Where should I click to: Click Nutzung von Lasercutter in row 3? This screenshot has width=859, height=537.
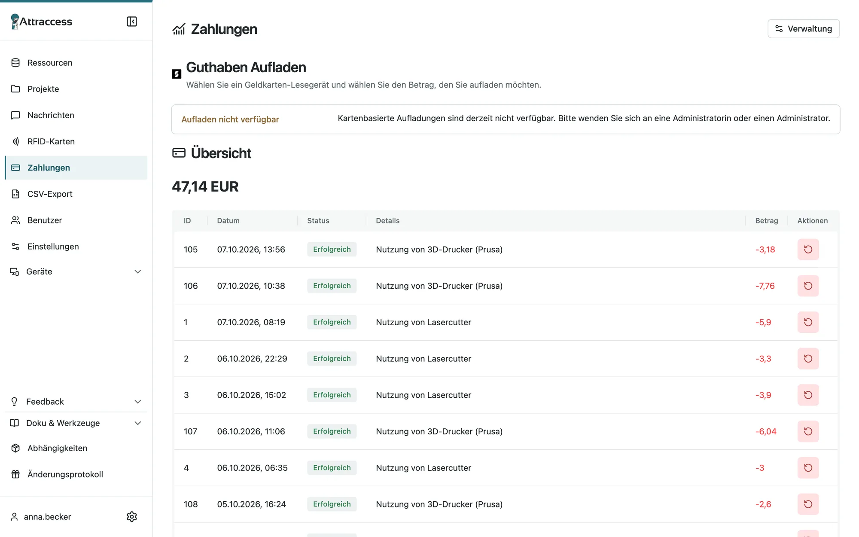click(x=423, y=395)
